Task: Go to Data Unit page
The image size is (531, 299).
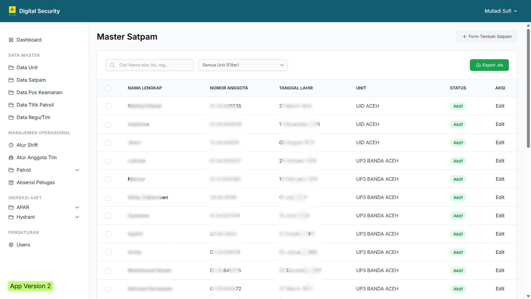Action: tap(27, 68)
